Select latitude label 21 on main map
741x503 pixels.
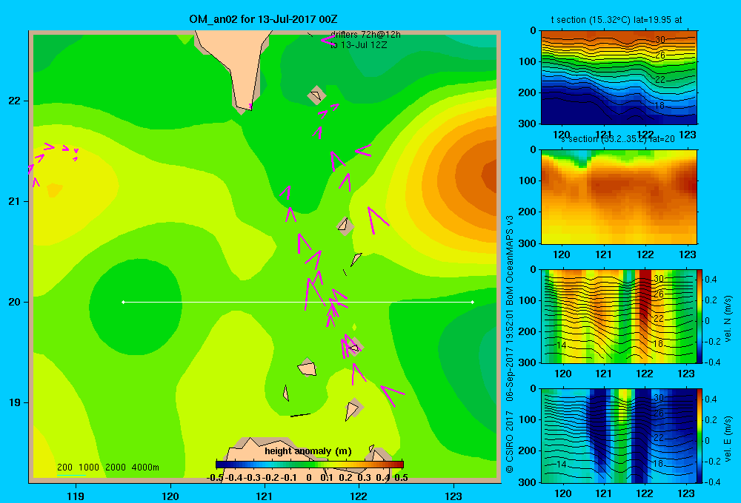pos(15,201)
